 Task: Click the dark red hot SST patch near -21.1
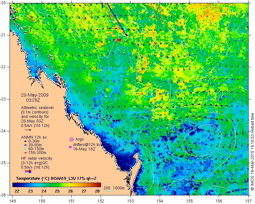tap(118, 40)
